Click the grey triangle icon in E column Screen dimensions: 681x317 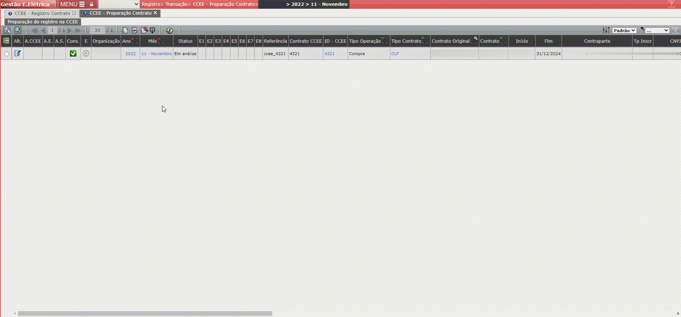[86, 53]
